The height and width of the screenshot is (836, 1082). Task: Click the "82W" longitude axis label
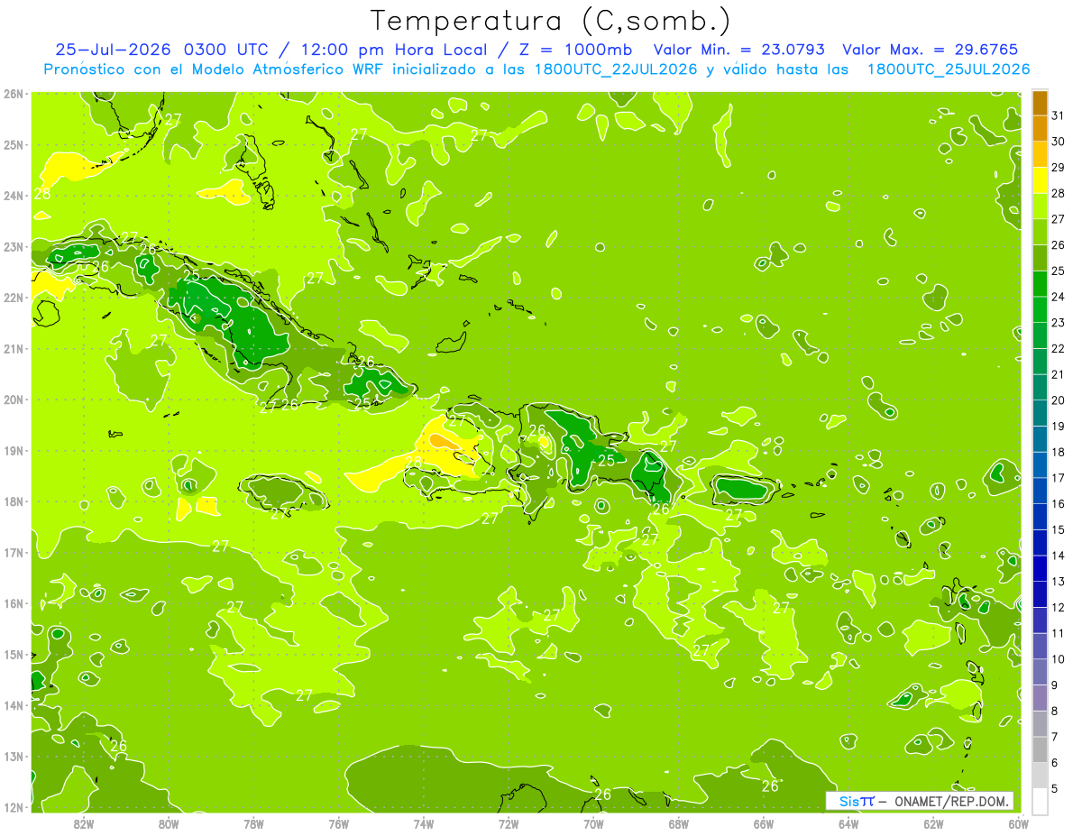click(84, 823)
